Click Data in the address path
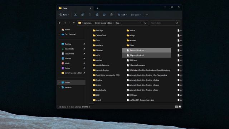The width and height of the screenshot is (229, 129). [x=117, y=23]
